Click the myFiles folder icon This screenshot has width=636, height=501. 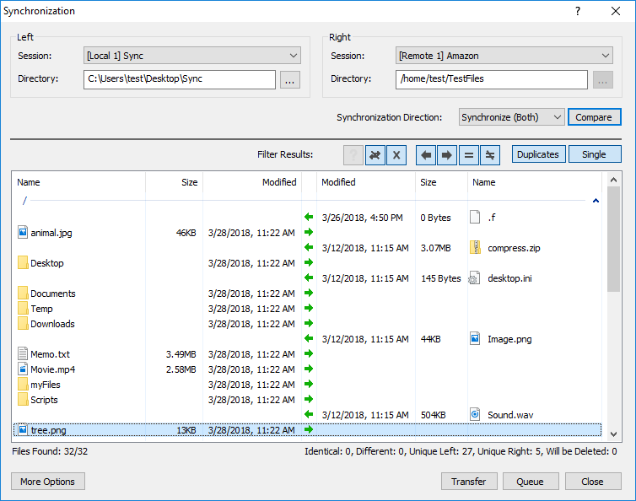tap(23, 384)
